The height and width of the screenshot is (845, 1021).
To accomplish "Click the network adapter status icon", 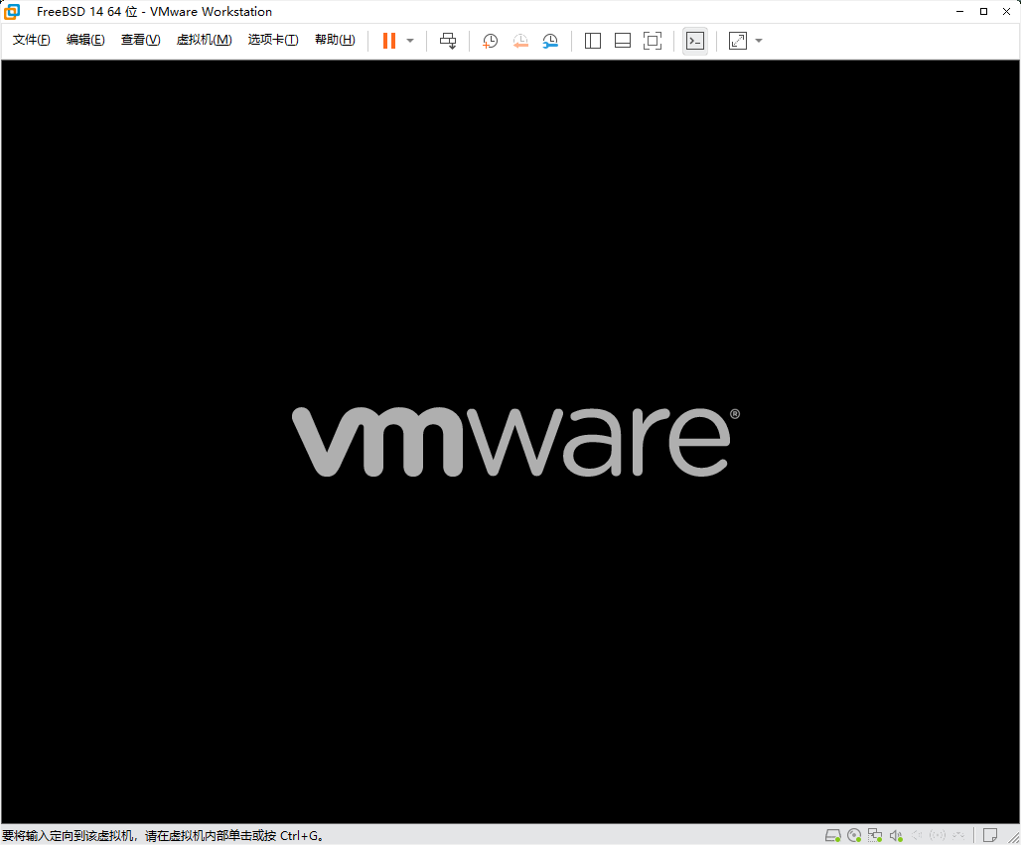I will tap(875, 835).
